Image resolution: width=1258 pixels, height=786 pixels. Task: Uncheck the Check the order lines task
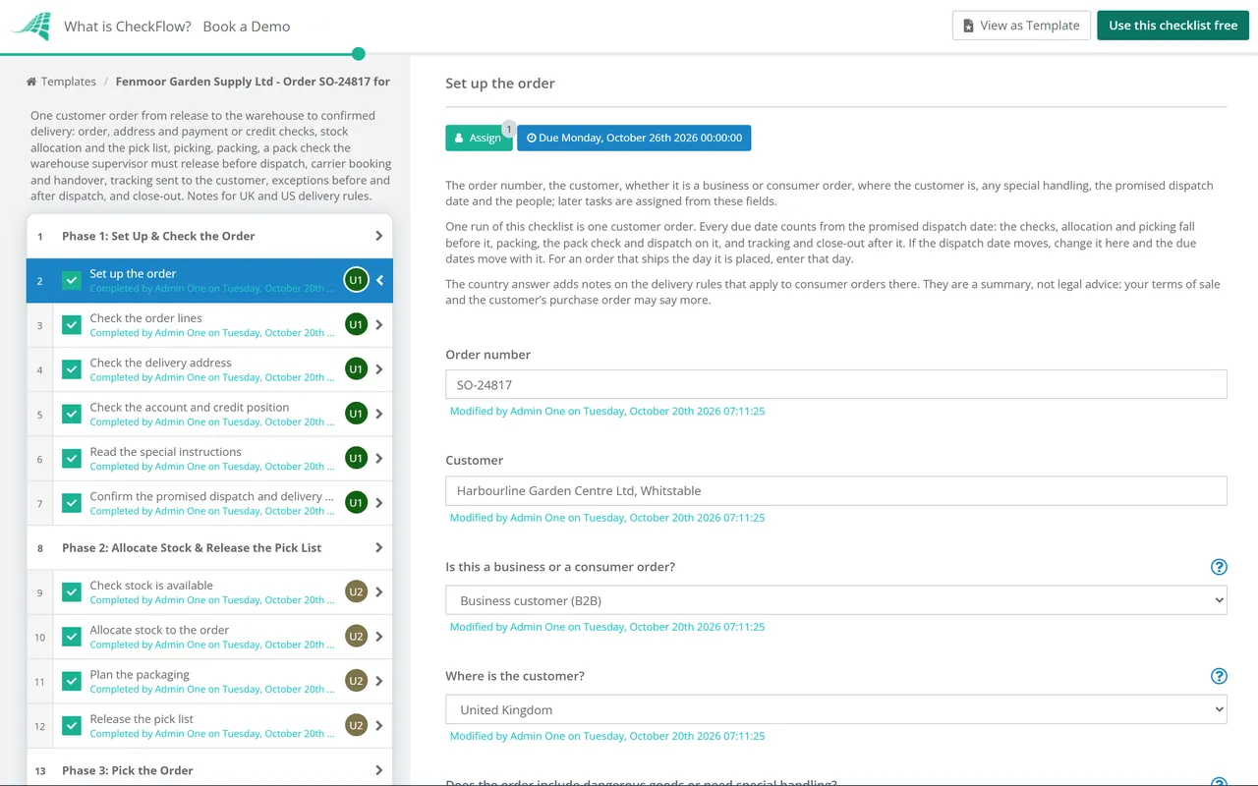[x=72, y=324]
